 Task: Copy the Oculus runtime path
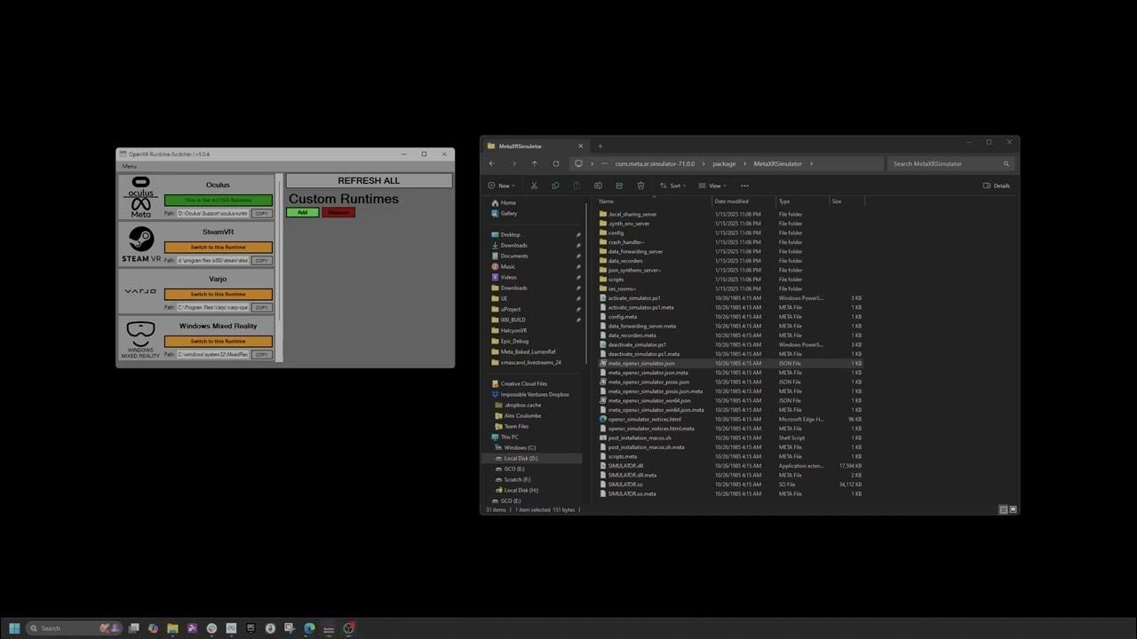click(x=261, y=214)
